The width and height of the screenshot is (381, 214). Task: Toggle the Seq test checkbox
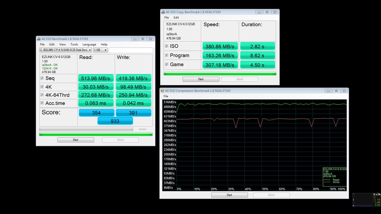click(x=42, y=78)
